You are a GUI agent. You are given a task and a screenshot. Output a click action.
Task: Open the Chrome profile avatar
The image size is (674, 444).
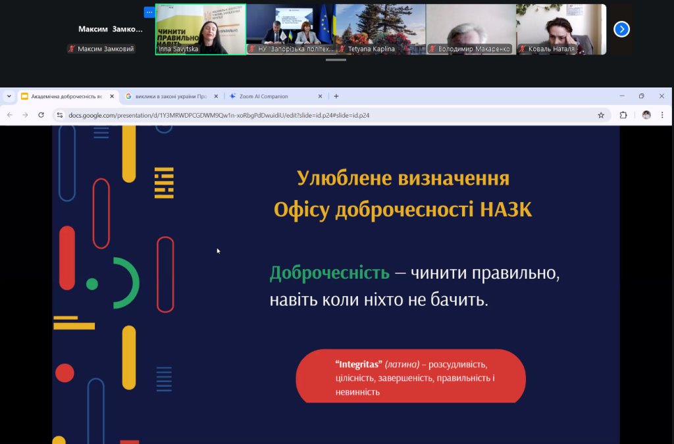[x=646, y=114]
